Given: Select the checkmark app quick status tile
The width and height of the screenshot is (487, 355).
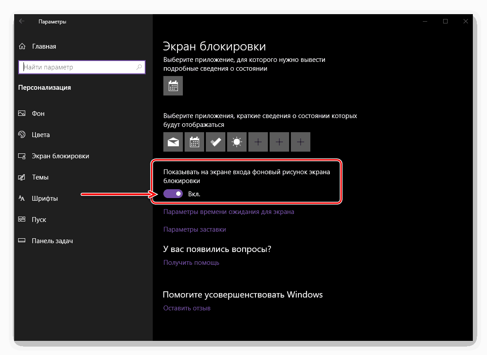Looking at the screenshot, I should 216,142.
